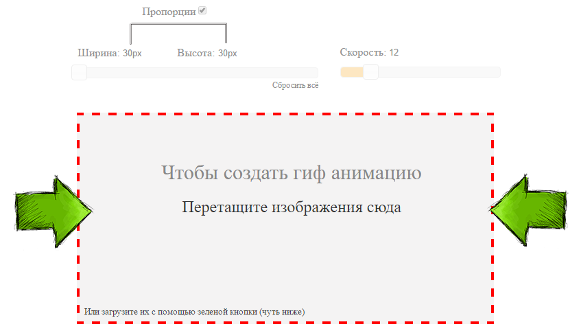Click the Сбросить всё reset link
This screenshot has width=581, height=331.
point(296,85)
